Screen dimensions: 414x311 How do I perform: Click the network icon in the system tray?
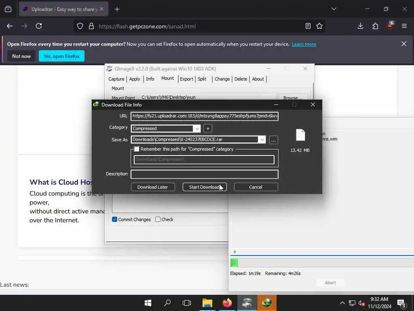pos(352,303)
